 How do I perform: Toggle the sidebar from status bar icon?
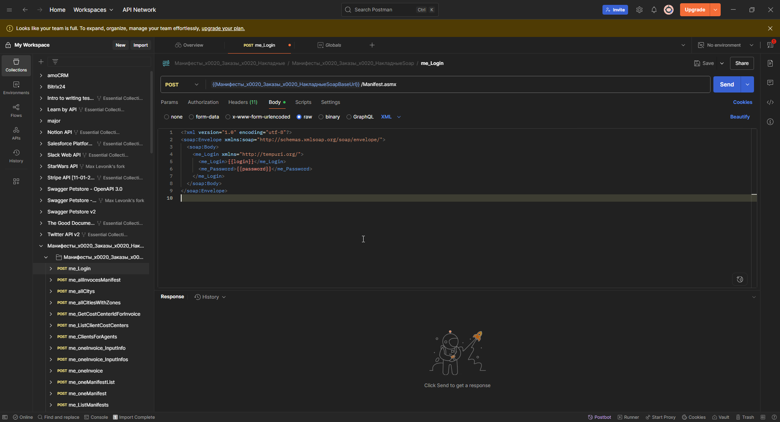pyautogui.click(x=5, y=417)
